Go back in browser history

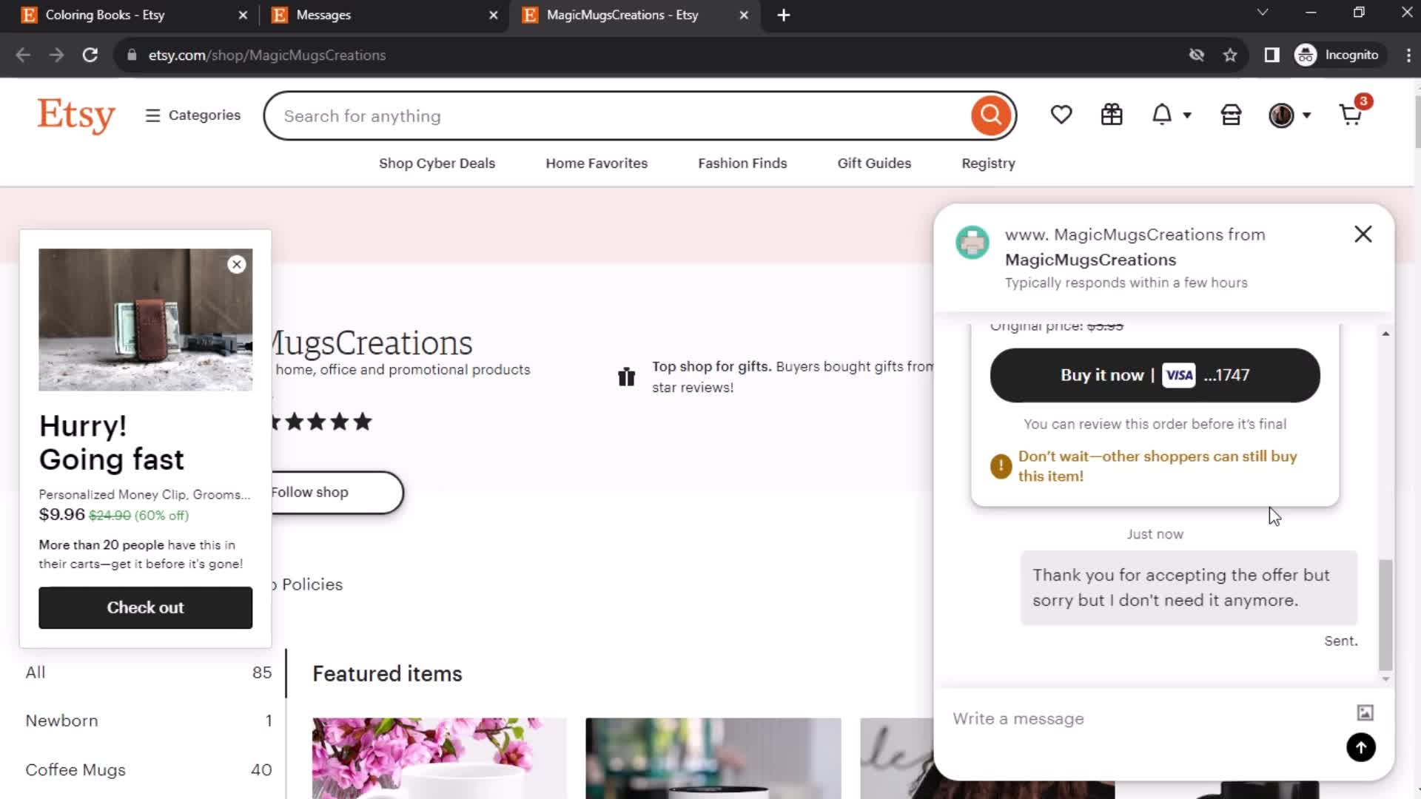tap(23, 55)
